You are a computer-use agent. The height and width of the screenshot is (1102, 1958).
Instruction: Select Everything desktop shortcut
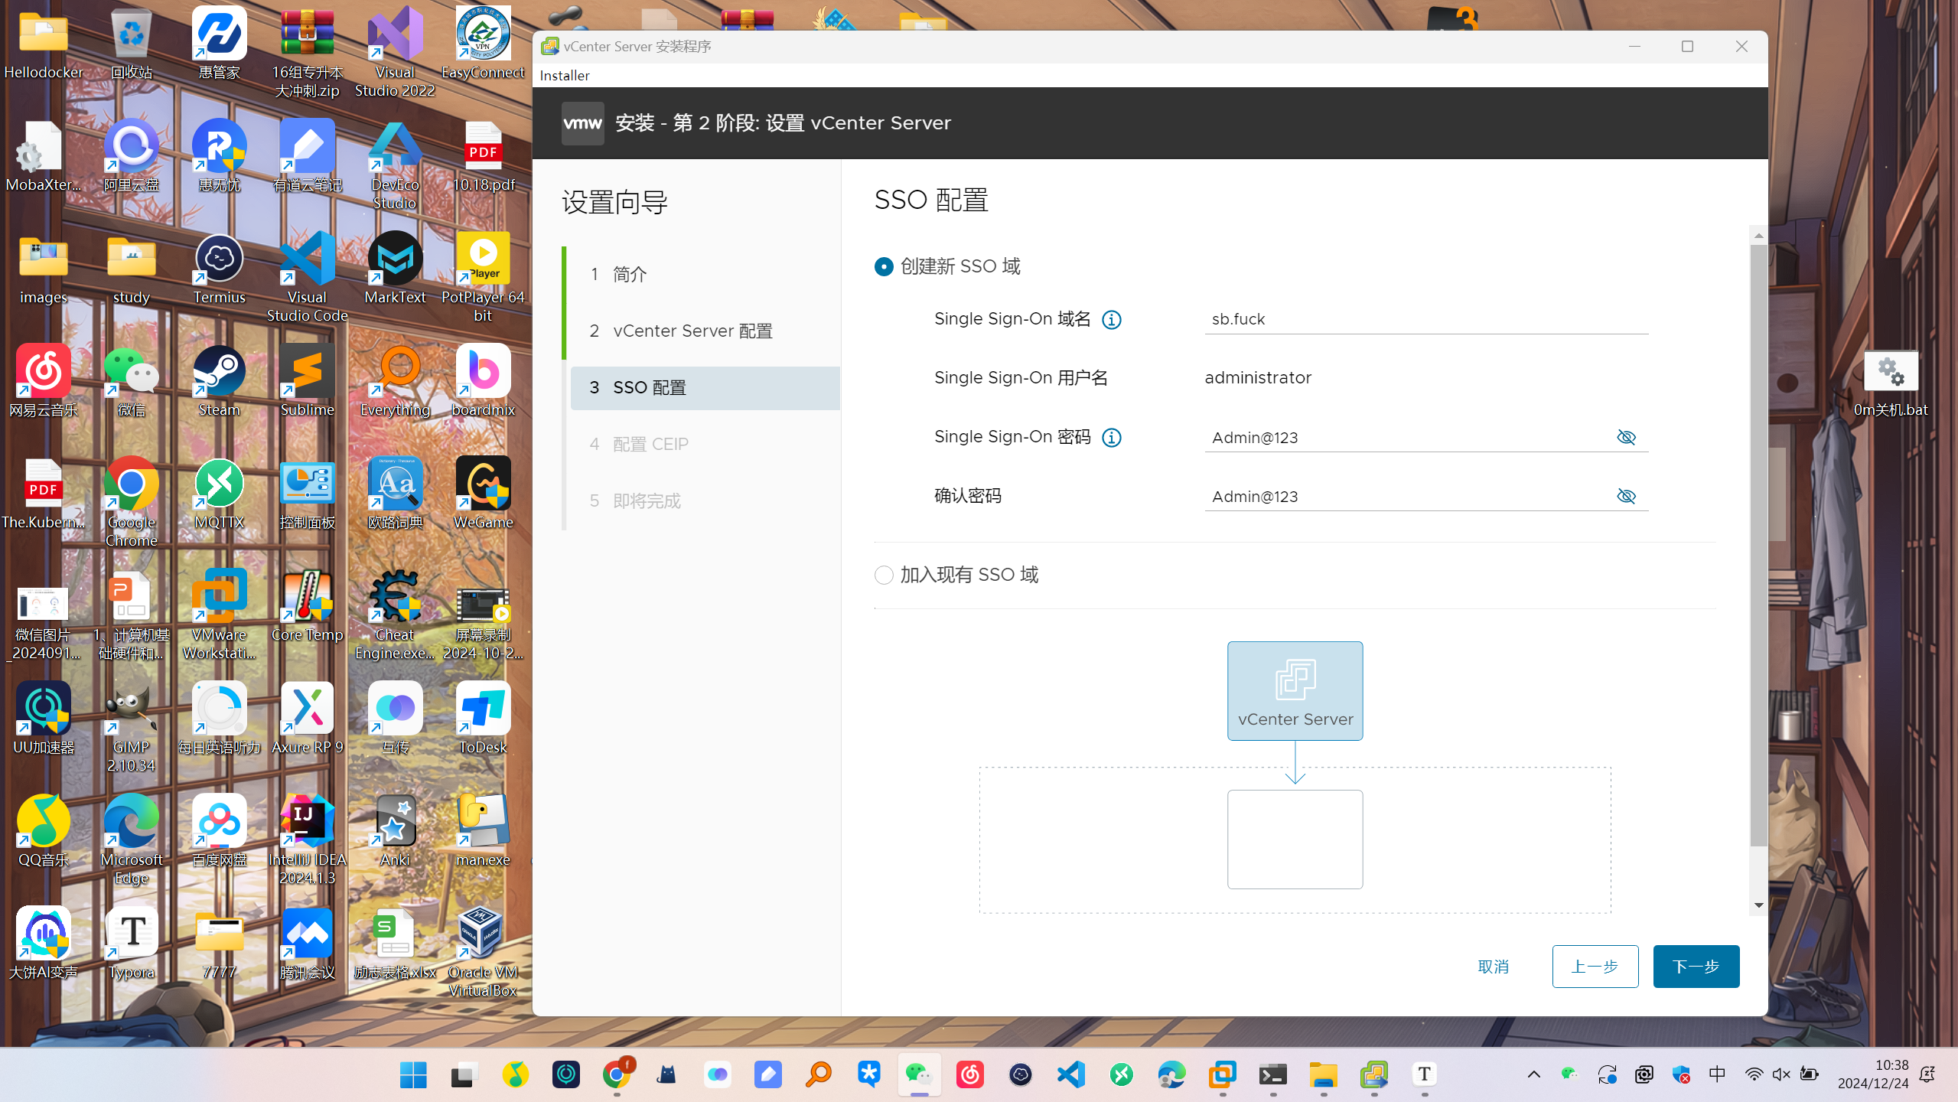click(395, 381)
